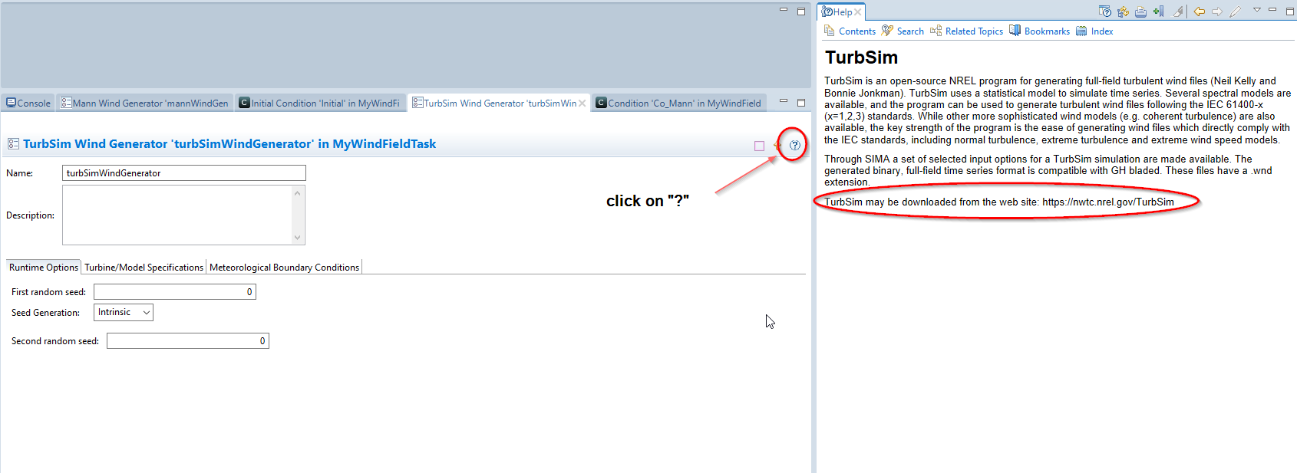The height and width of the screenshot is (473, 1297).
Task: Close the Help view tab
Action: [857, 12]
